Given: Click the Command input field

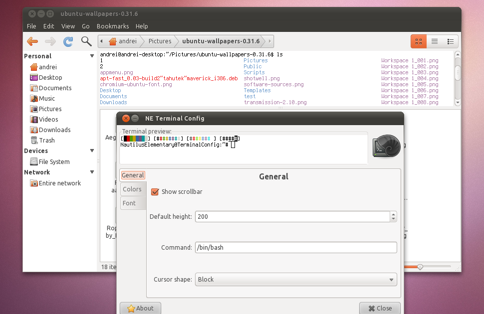Looking at the screenshot, I should coord(295,247).
